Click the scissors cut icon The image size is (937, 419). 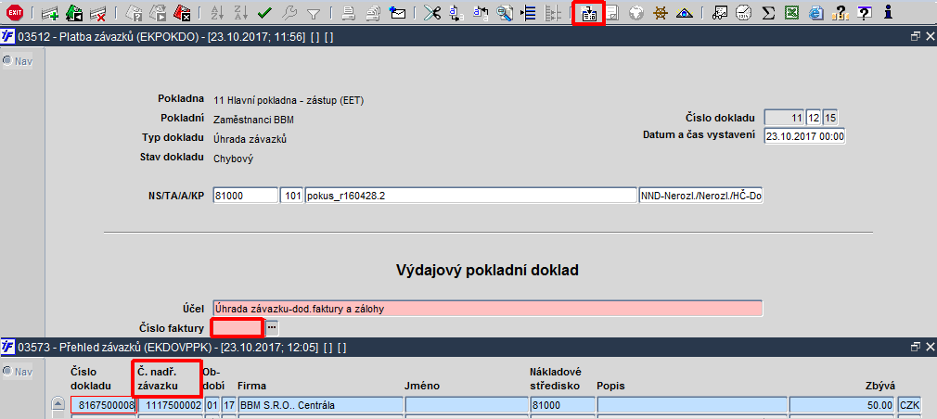point(431,13)
